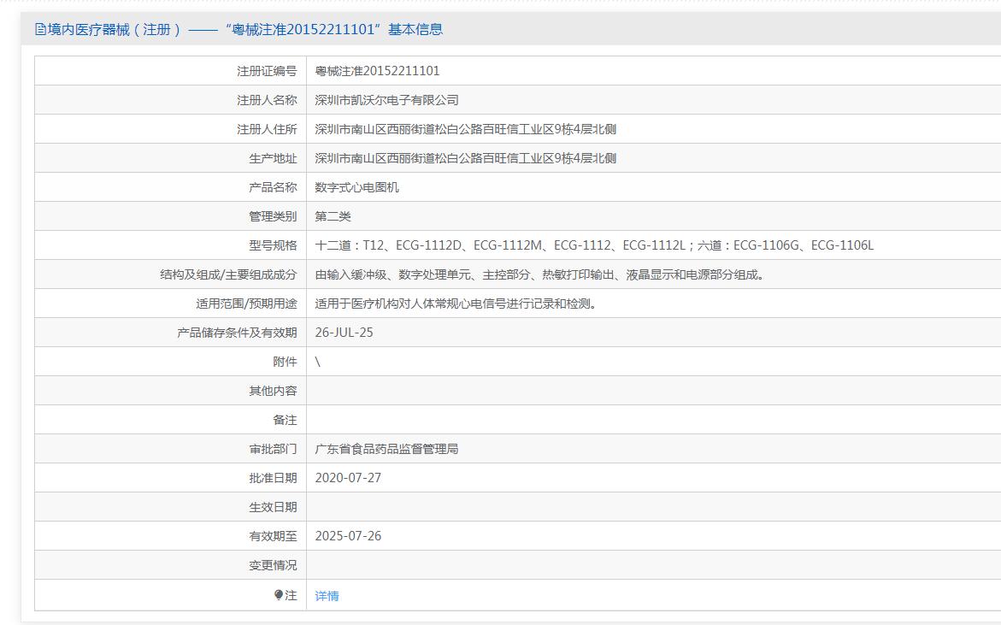Click management category value 第二类
Viewport: 1001px width, 625px height.
coord(333,216)
